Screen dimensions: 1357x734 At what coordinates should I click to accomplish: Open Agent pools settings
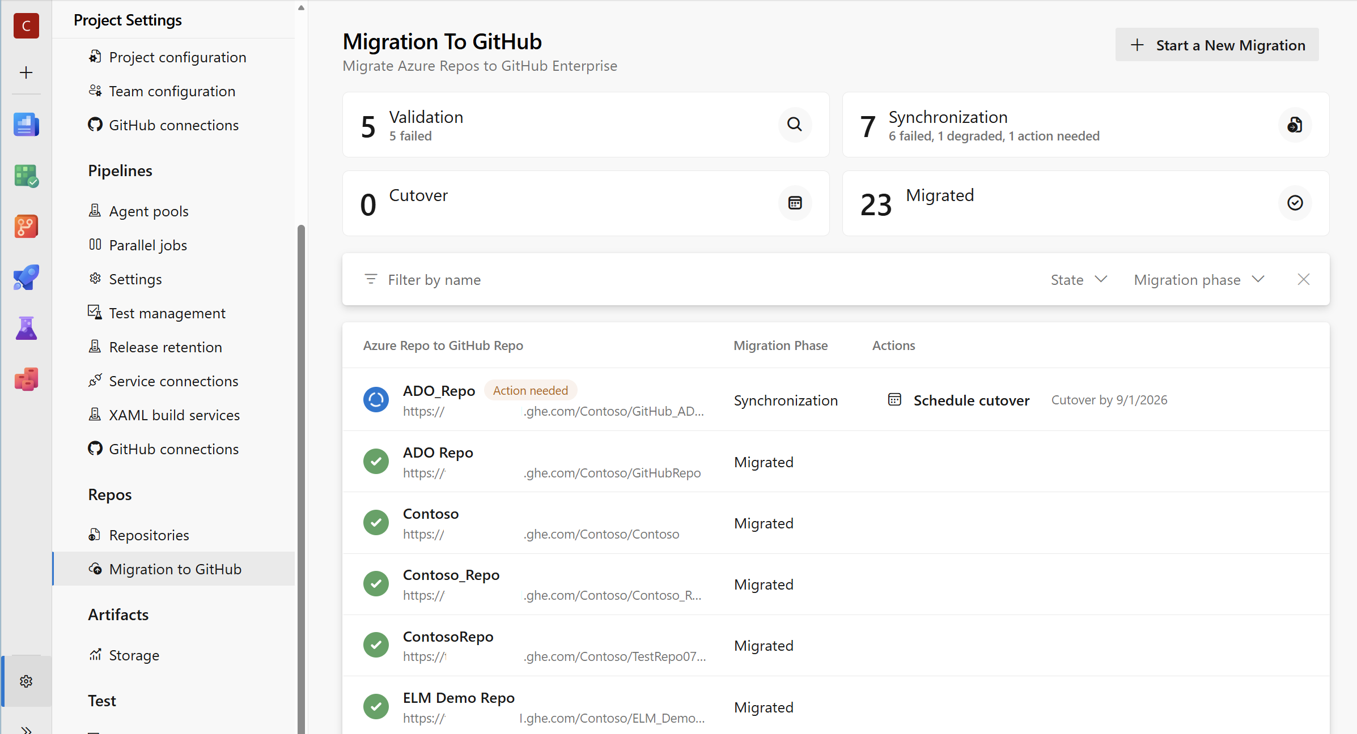point(173,211)
